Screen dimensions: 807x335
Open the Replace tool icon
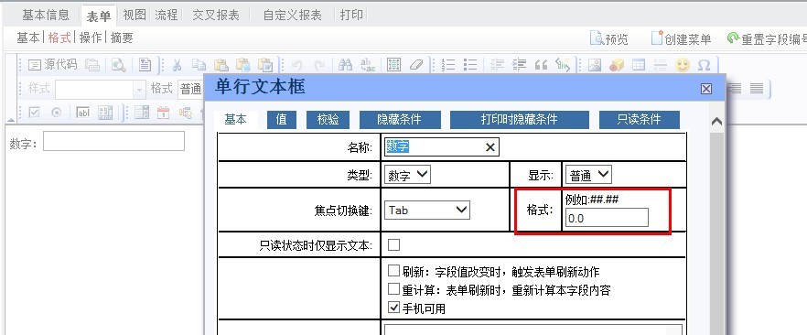point(368,65)
